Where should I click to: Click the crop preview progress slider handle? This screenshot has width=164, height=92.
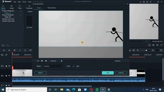(62, 61)
